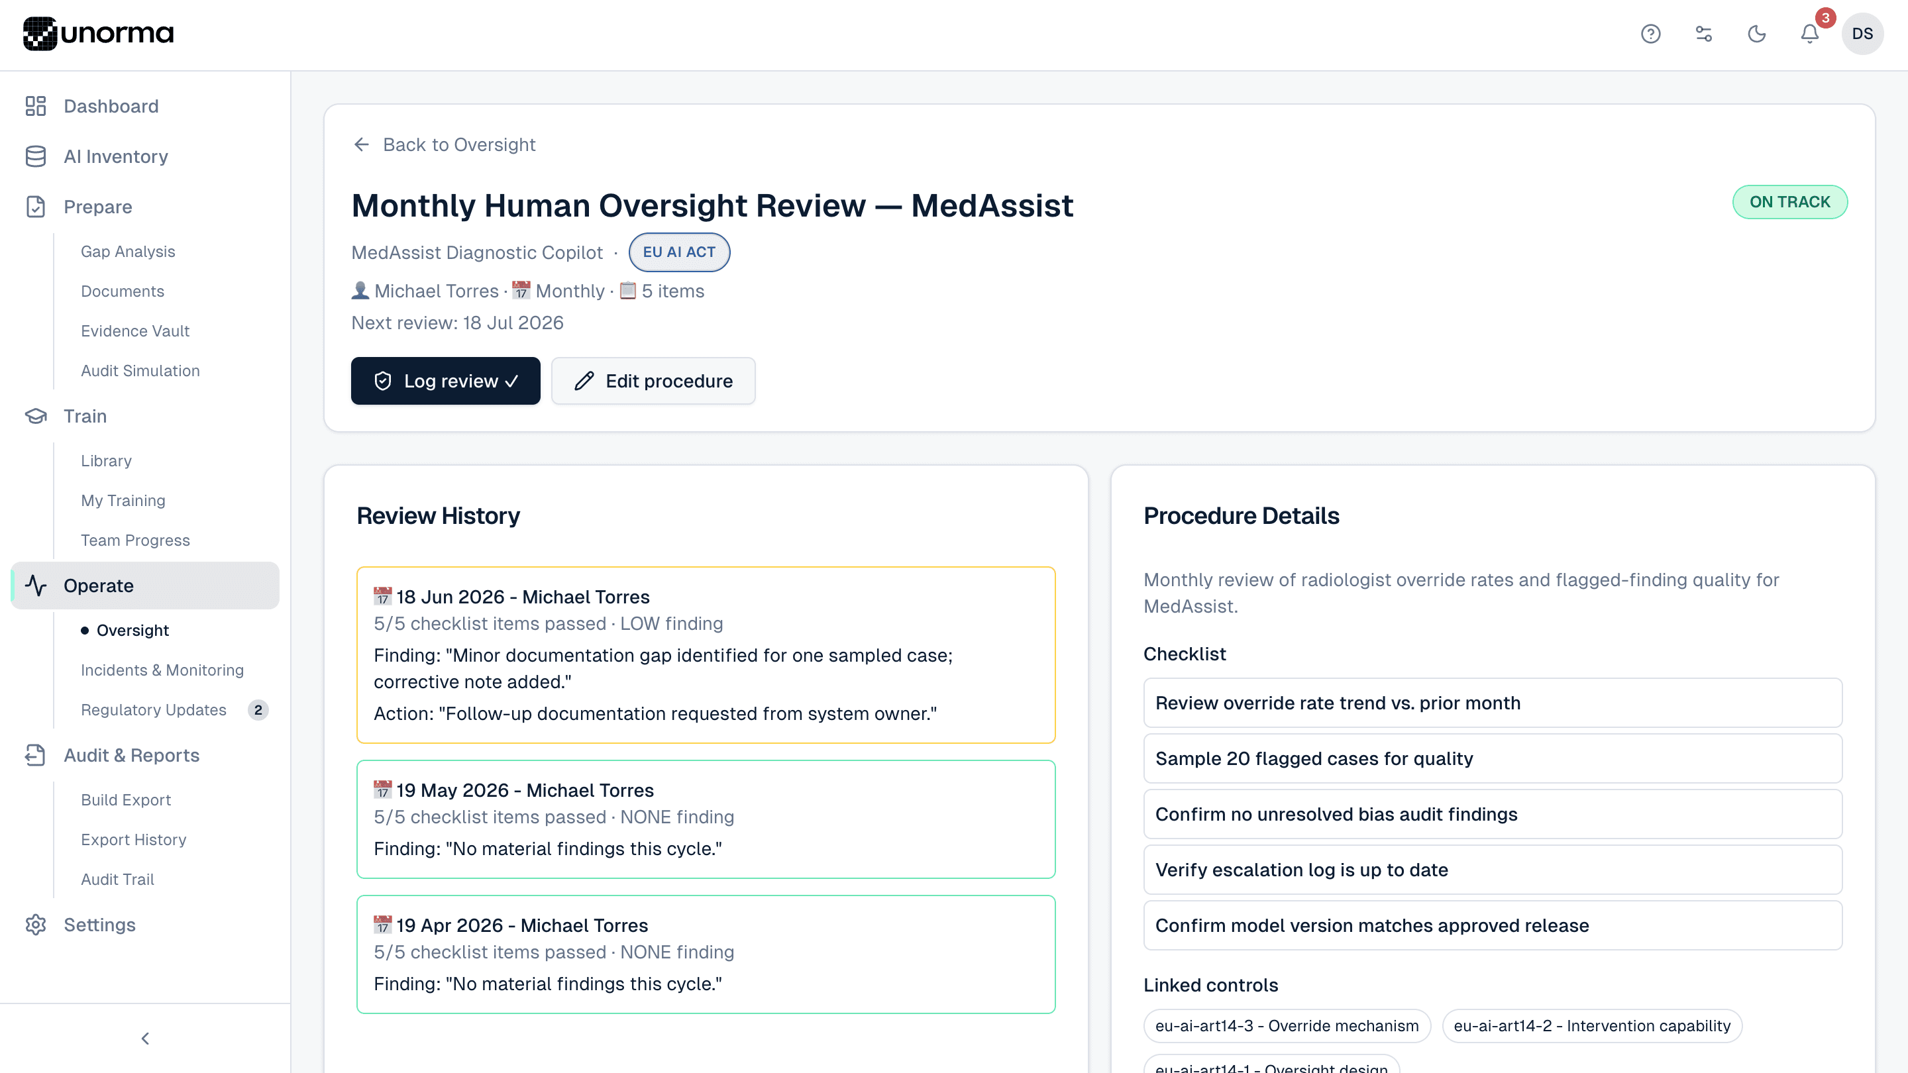Click the calendar icon beside 19 May 2026
Viewport: 1908px width, 1073px height.
click(x=382, y=790)
